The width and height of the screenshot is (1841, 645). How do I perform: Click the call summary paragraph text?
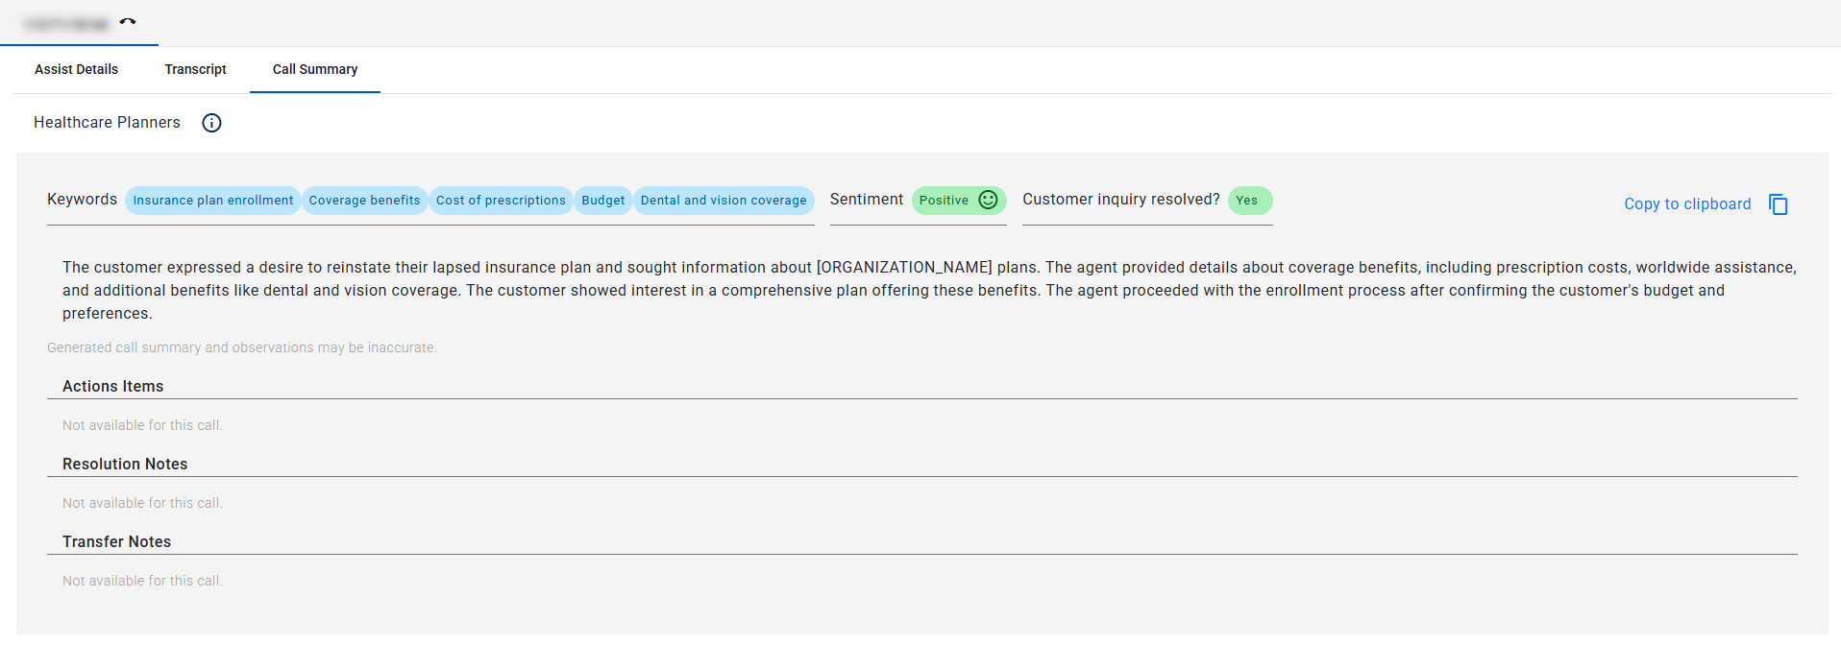[x=928, y=291]
